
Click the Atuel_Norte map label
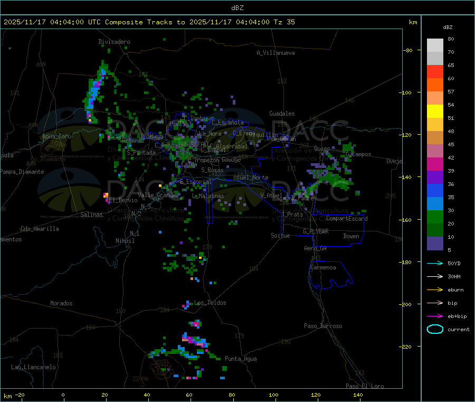click(x=251, y=177)
